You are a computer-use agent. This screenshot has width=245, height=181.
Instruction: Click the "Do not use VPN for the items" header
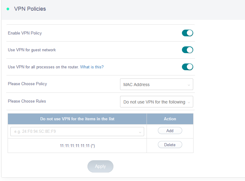(x=77, y=119)
